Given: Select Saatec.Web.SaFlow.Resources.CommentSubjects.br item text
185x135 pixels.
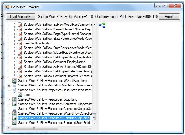Looking at the screenshot, I should pos(55,104).
